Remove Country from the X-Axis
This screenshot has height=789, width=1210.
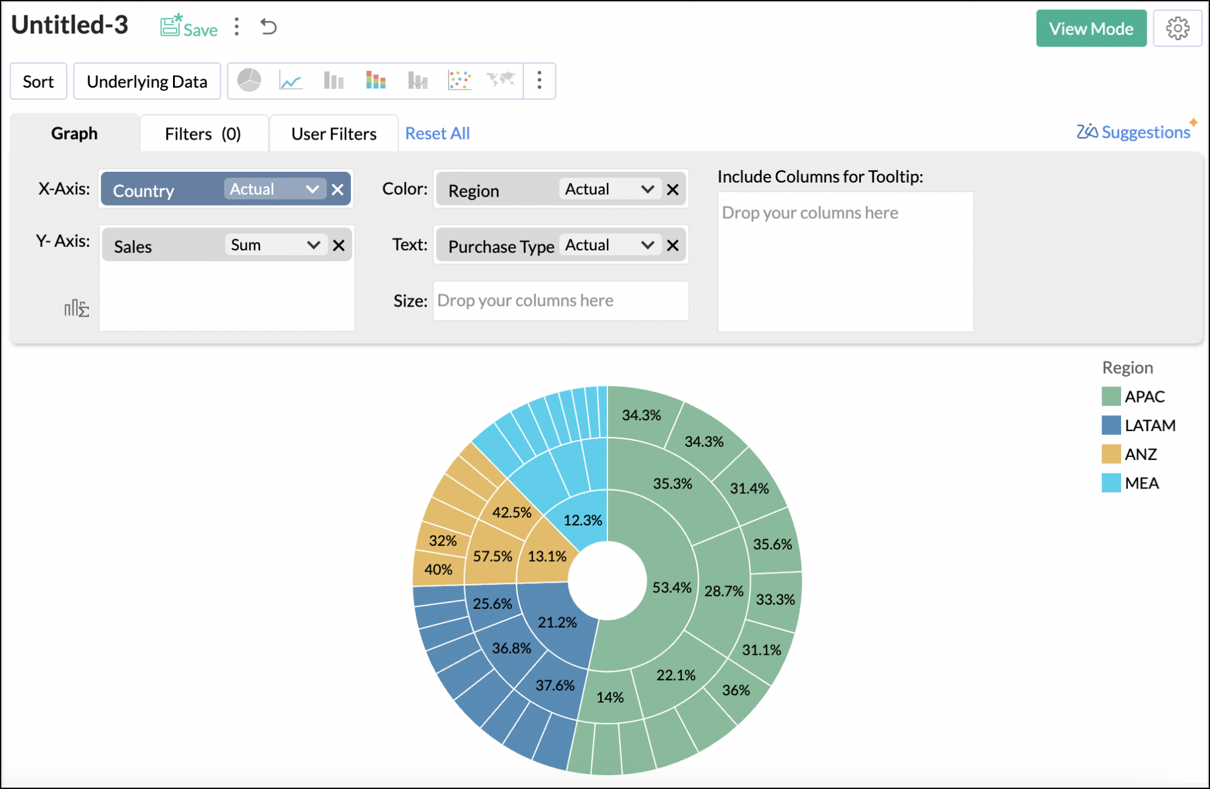[338, 189]
